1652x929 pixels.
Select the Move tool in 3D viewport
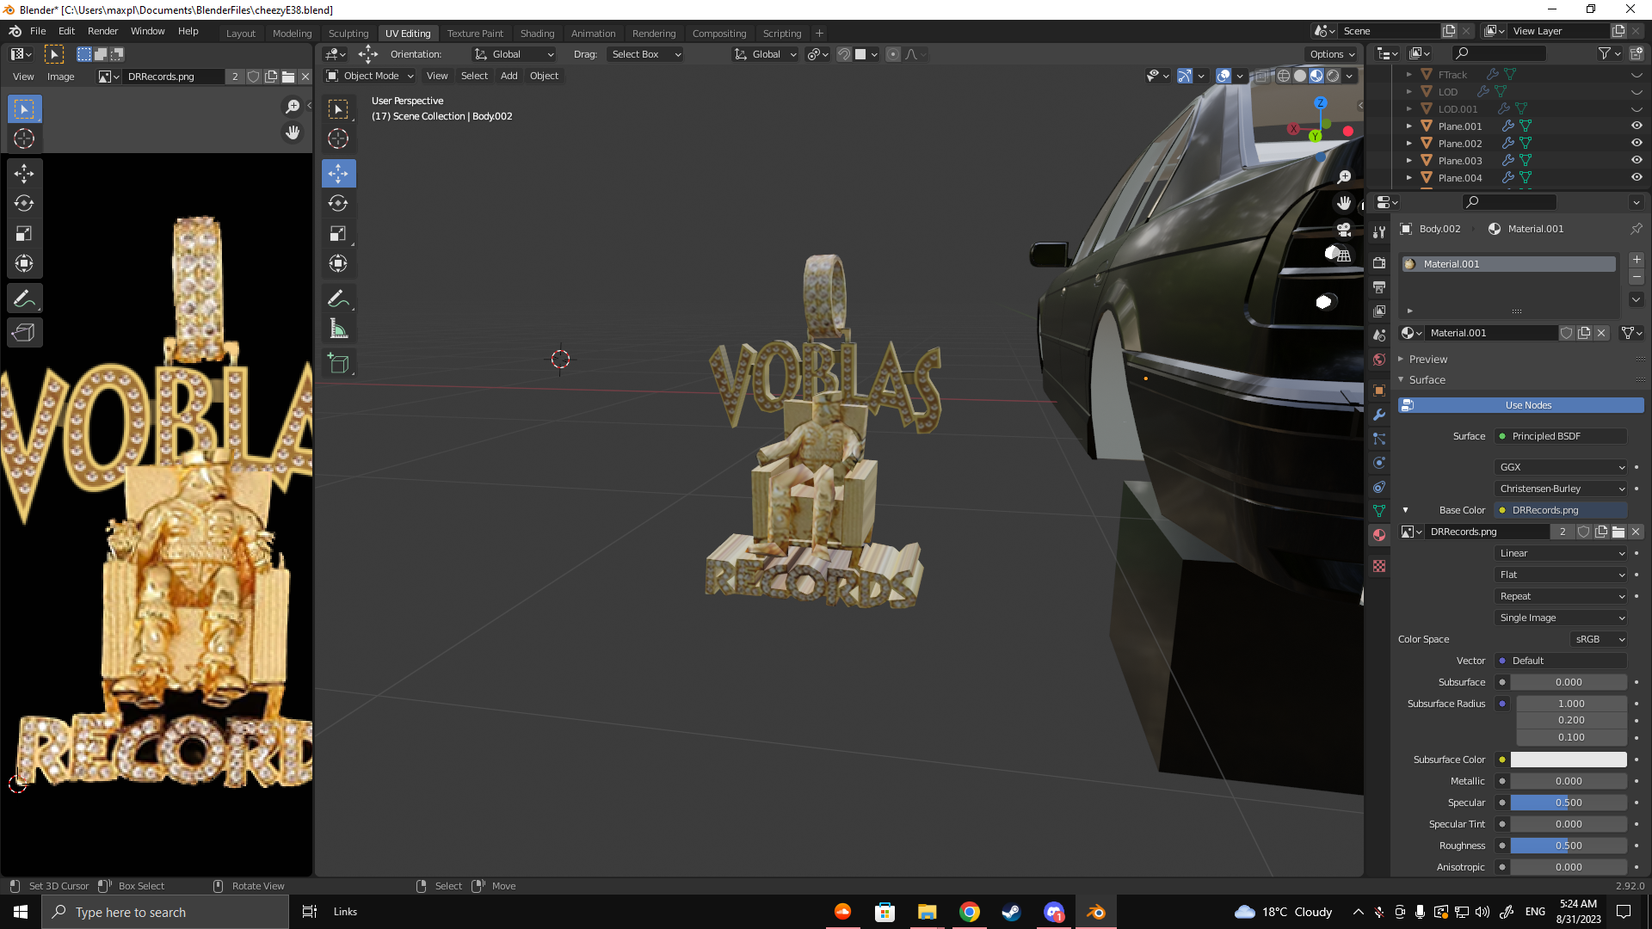click(338, 174)
